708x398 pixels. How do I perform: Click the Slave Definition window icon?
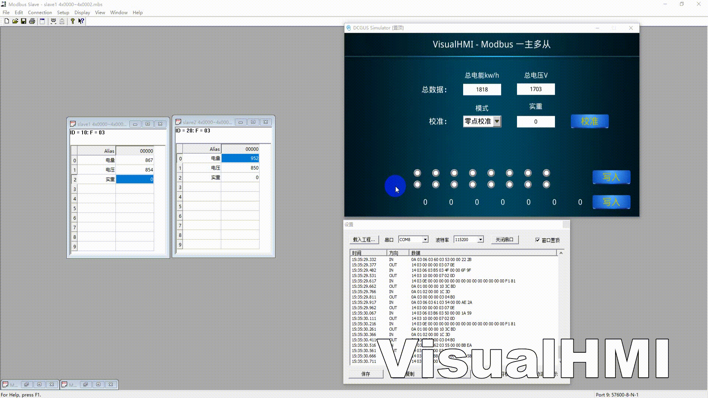click(42, 21)
